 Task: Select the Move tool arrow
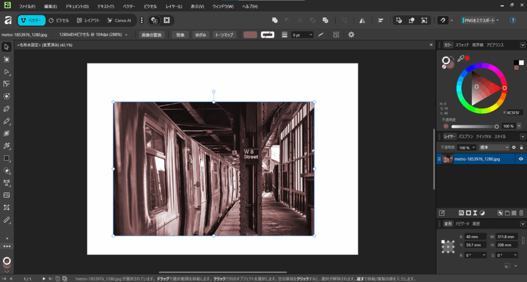(x=7, y=47)
